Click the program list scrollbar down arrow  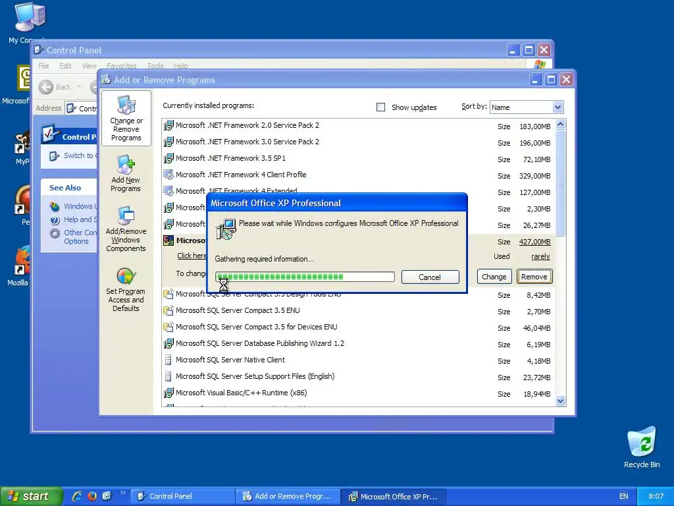560,401
